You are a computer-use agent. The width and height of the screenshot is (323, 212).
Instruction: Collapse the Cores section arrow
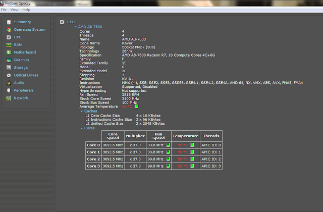82,128
